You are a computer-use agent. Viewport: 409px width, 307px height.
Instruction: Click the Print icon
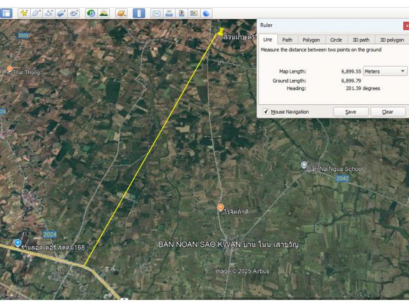tap(169, 13)
